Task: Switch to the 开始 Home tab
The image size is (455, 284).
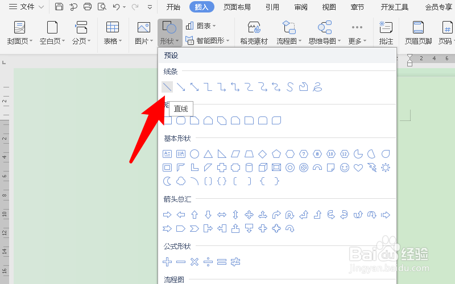Action: [173, 7]
